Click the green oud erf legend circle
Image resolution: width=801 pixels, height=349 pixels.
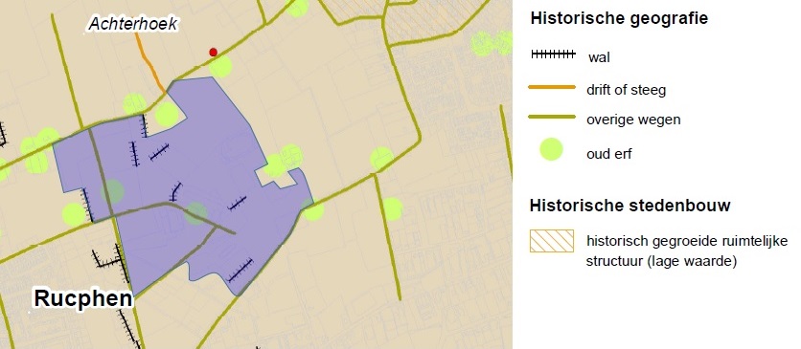[x=551, y=149]
